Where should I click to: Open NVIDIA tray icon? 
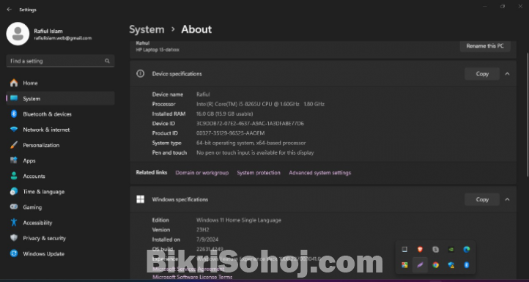(x=451, y=250)
